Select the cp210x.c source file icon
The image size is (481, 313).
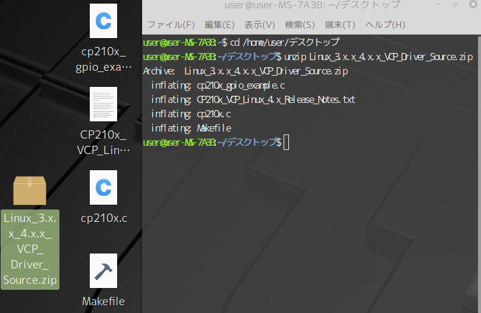(x=103, y=187)
